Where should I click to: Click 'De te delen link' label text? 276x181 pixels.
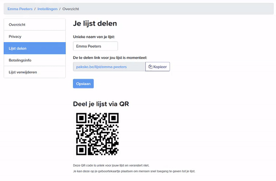110,58
